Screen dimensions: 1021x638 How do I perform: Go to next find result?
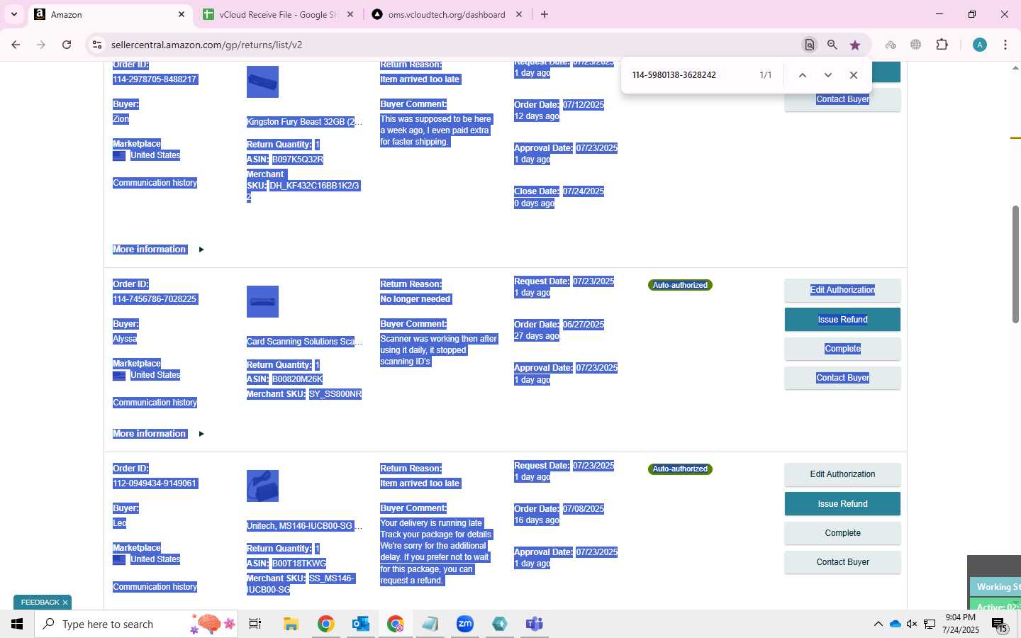827,75
